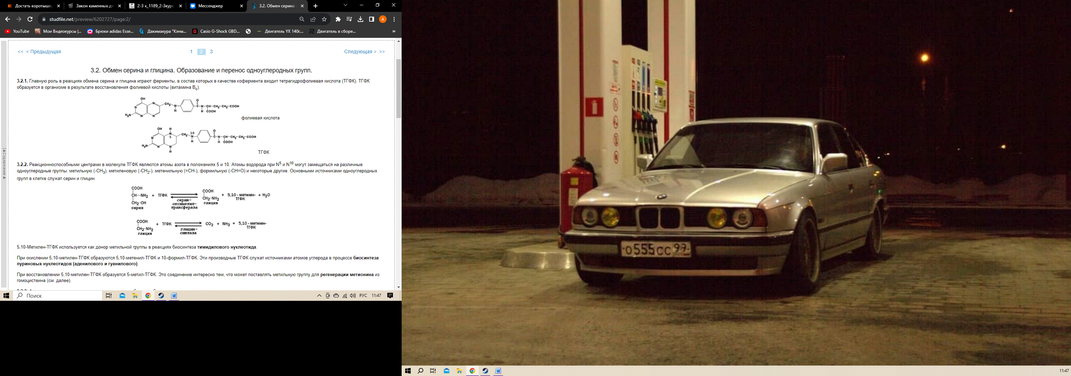
Task: Click the "Следующая >" link
Action: pos(360,52)
